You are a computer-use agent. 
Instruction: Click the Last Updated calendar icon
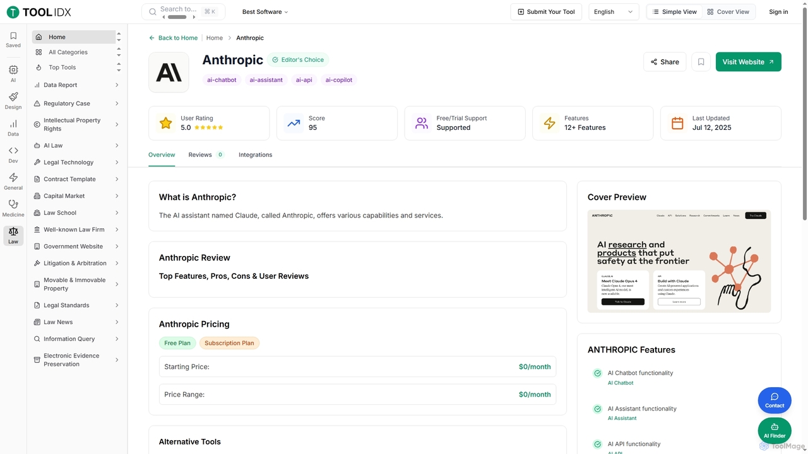677,123
